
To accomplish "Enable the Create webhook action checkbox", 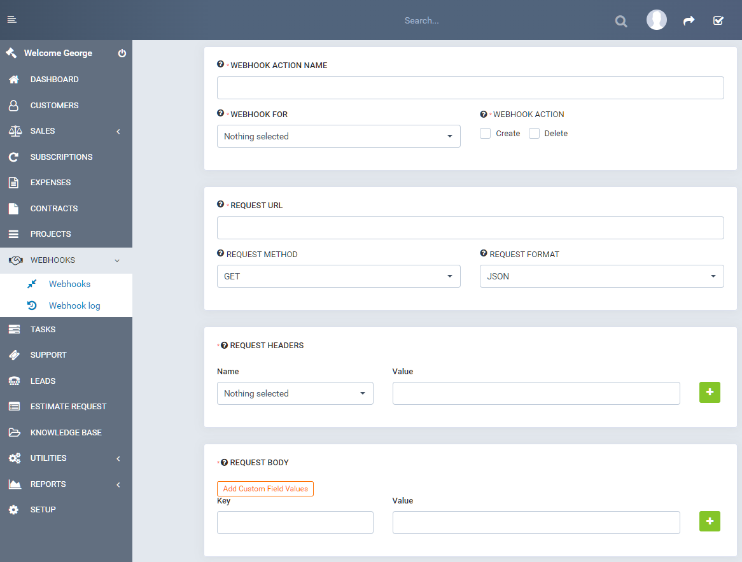I will pyautogui.click(x=486, y=134).
